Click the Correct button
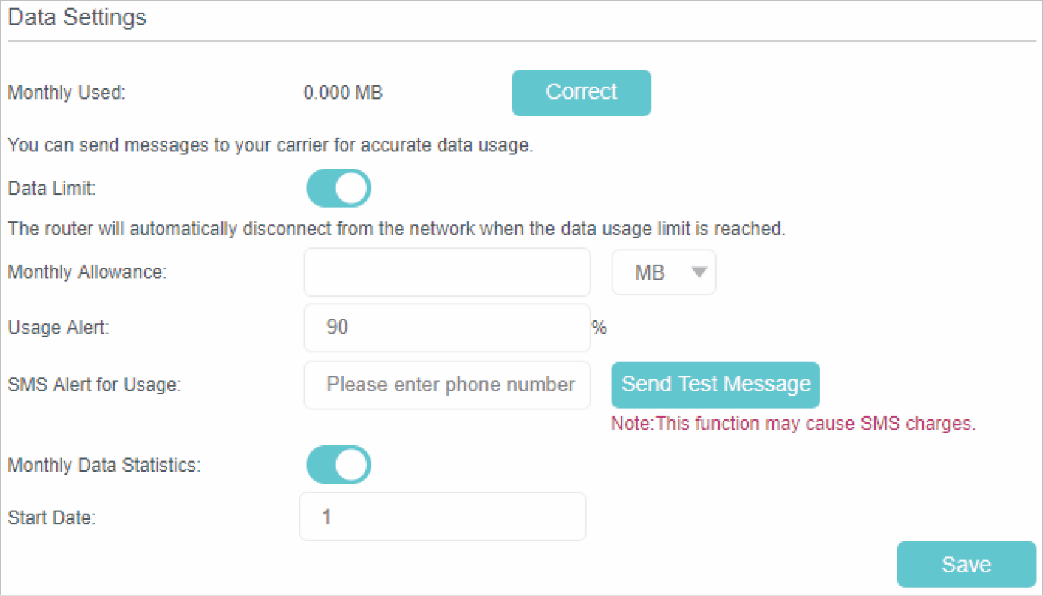 point(581,93)
